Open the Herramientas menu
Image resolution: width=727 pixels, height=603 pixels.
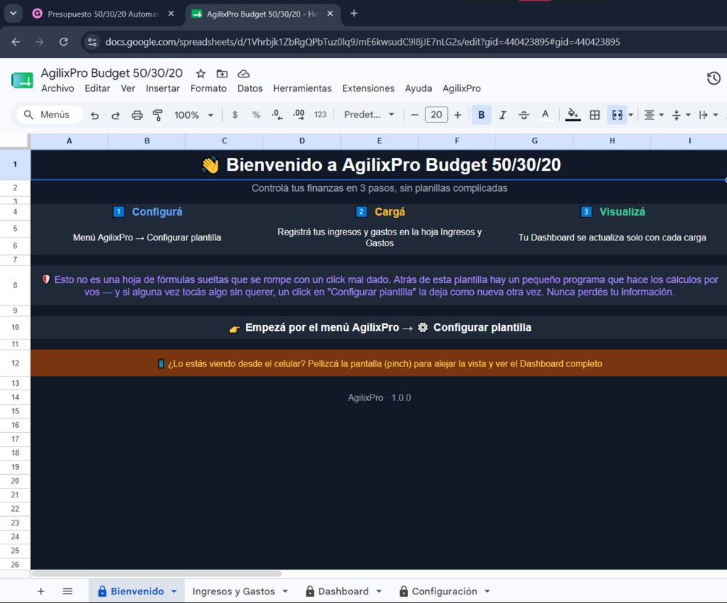(302, 88)
